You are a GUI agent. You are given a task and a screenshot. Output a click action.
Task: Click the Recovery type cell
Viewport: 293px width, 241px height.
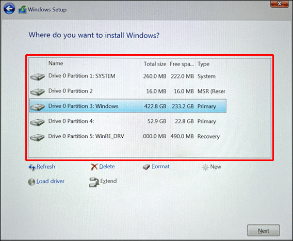(x=208, y=136)
